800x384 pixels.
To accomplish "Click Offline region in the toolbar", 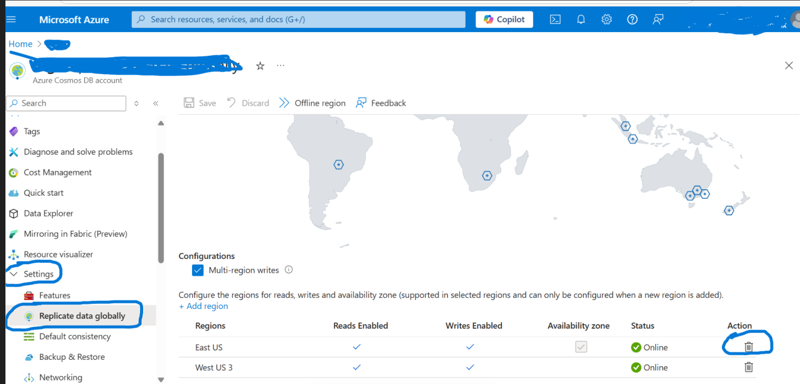I will pyautogui.click(x=312, y=103).
